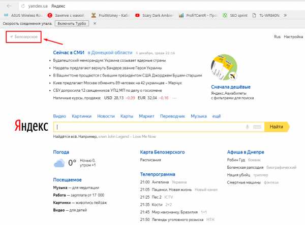Read Будапештский меморандум news item
Screen dimensions: 305x225
pyautogui.click(x=109, y=60)
